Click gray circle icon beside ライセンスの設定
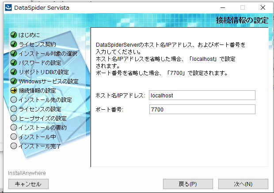Viewport: 274px width, 193px height. click(x=14, y=109)
